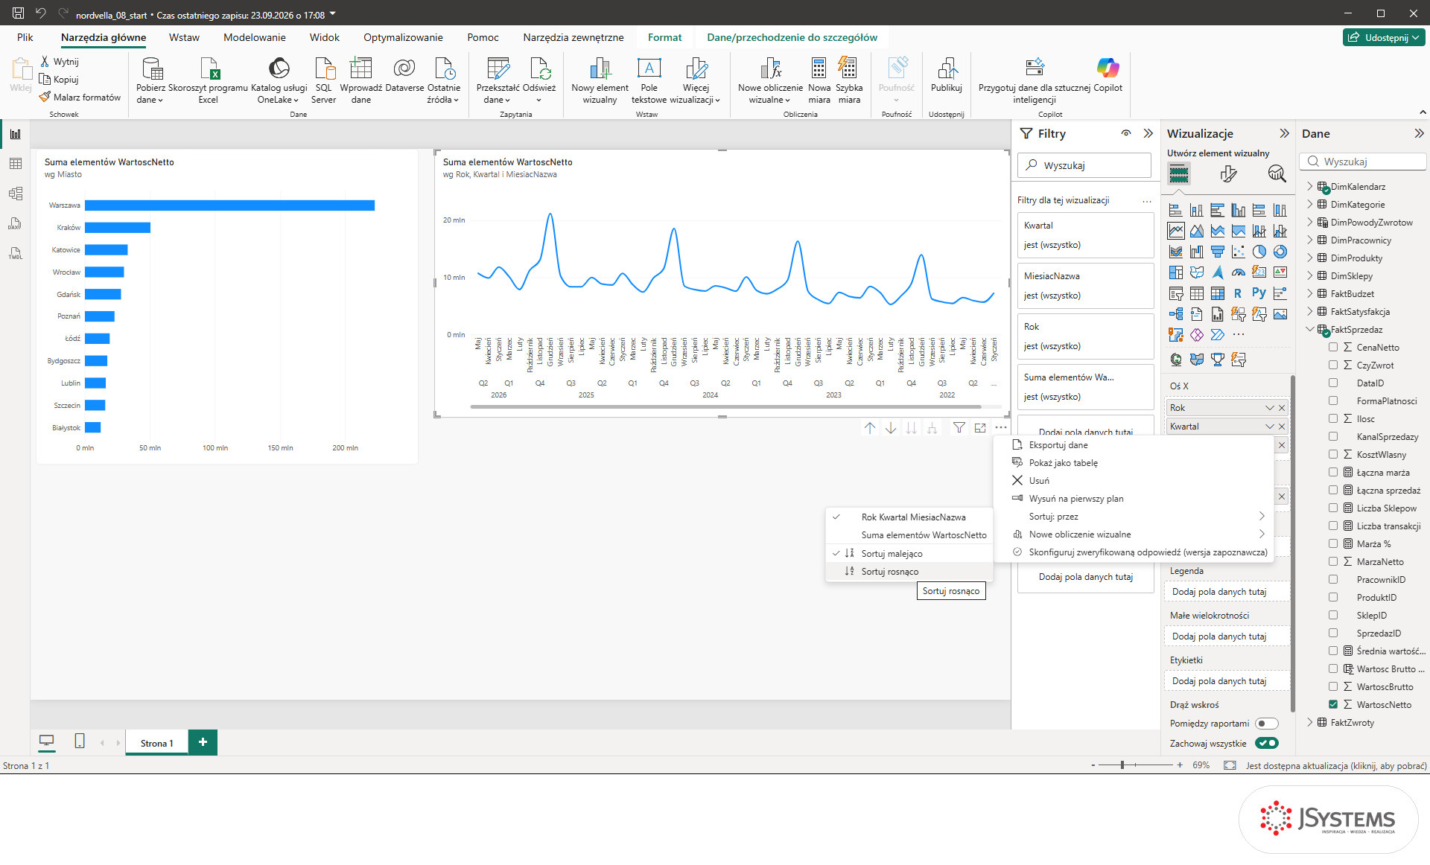This screenshot has width=1430, height=865.
Task: Select Sortuj rosnąco in the submenu
Action: tap(909, 572)
